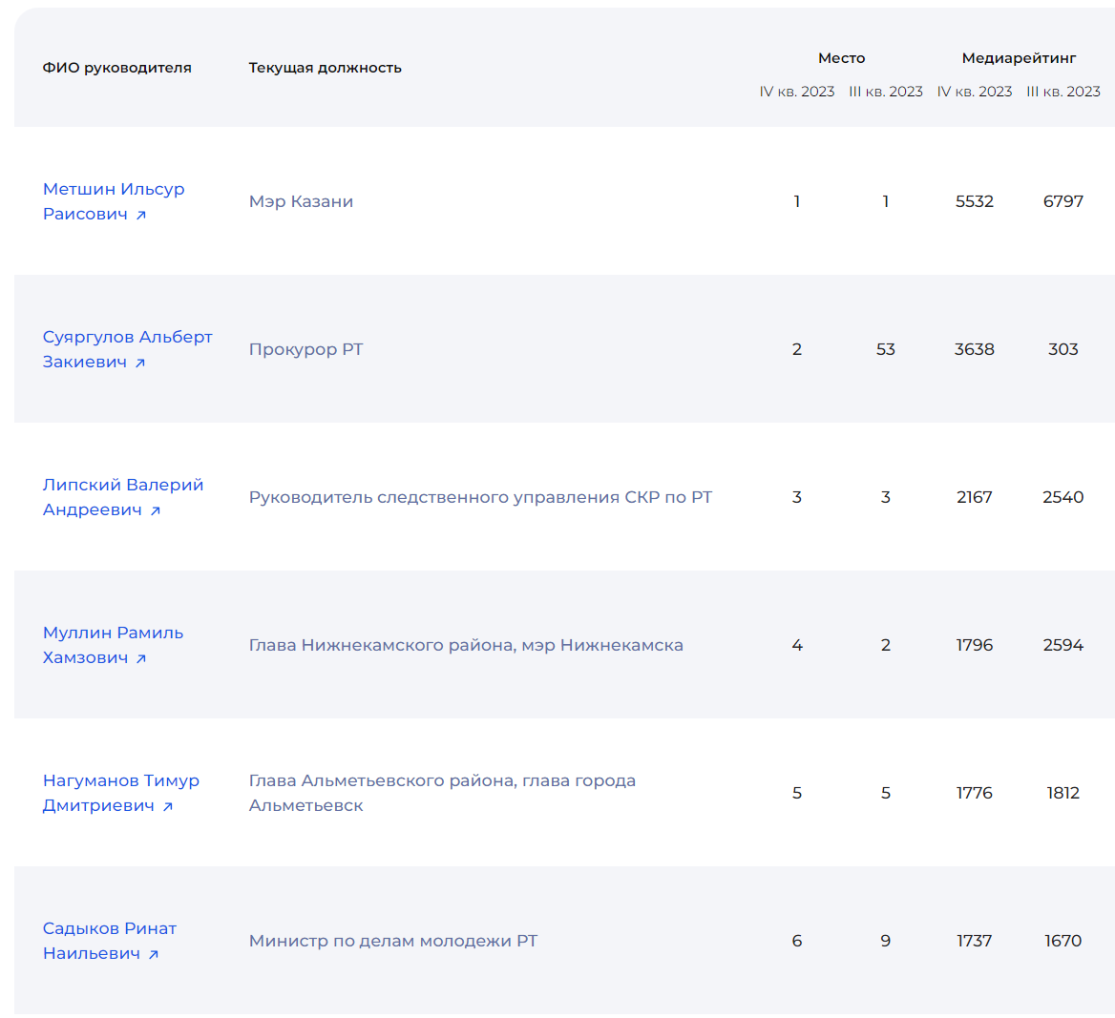Click III кв. 2023 subheader under Медиарейтинг
Viewport: 1115px width, 1018px height.
1063,92
